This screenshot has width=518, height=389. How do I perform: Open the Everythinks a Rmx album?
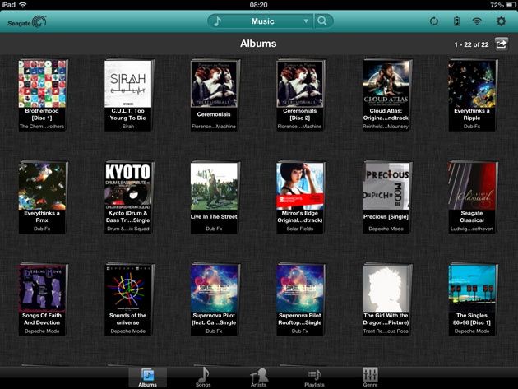(x=42, y=197)
